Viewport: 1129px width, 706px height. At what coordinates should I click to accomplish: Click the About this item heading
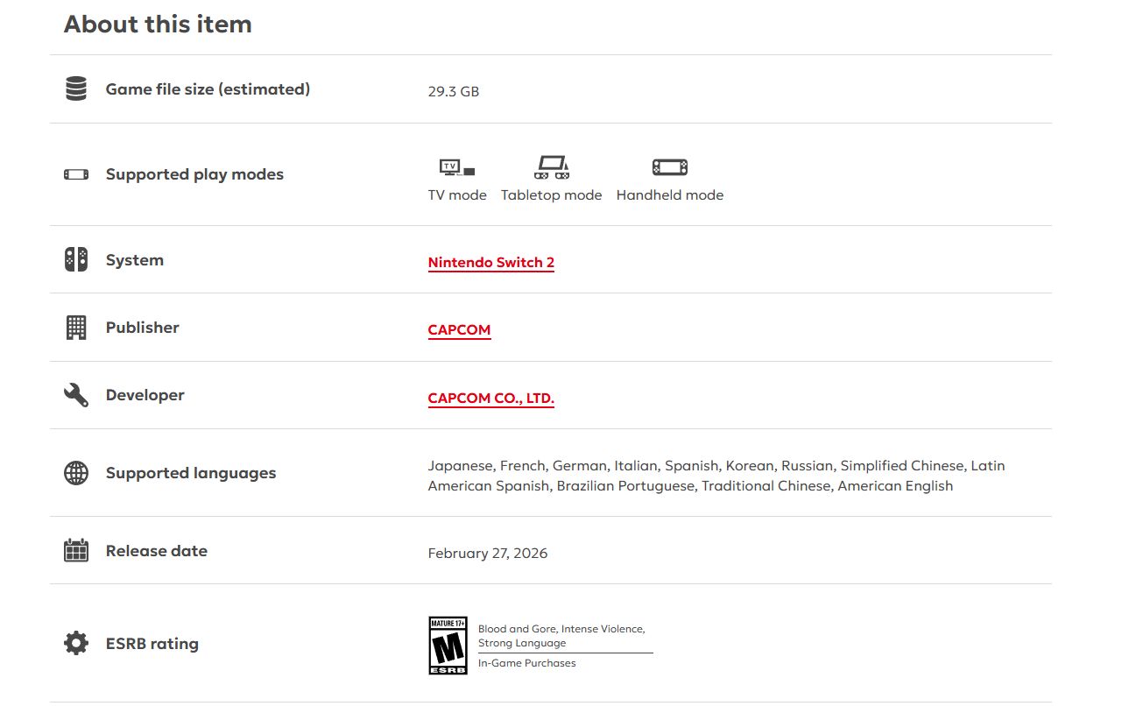pyautogui.click(x=158, y=25)
